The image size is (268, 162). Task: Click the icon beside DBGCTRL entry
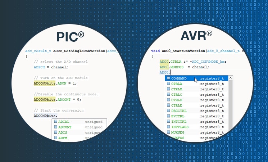168,111
